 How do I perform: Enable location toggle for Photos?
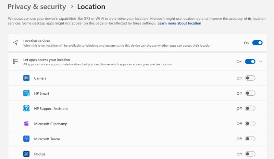[x=250, y=154]
